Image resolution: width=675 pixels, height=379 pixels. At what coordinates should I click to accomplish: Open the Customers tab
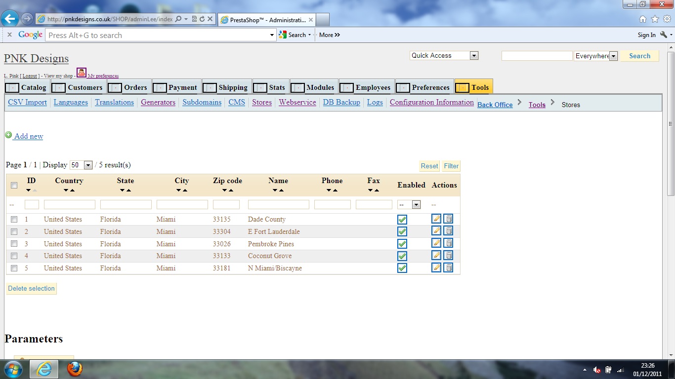[79, 87]
